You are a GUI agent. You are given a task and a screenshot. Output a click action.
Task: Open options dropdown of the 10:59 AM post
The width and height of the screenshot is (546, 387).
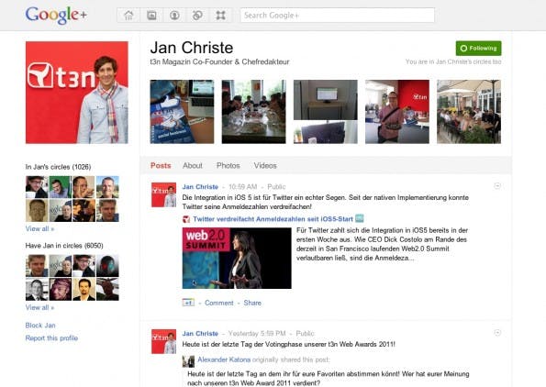pyautogui.click(x=497, y=186)
